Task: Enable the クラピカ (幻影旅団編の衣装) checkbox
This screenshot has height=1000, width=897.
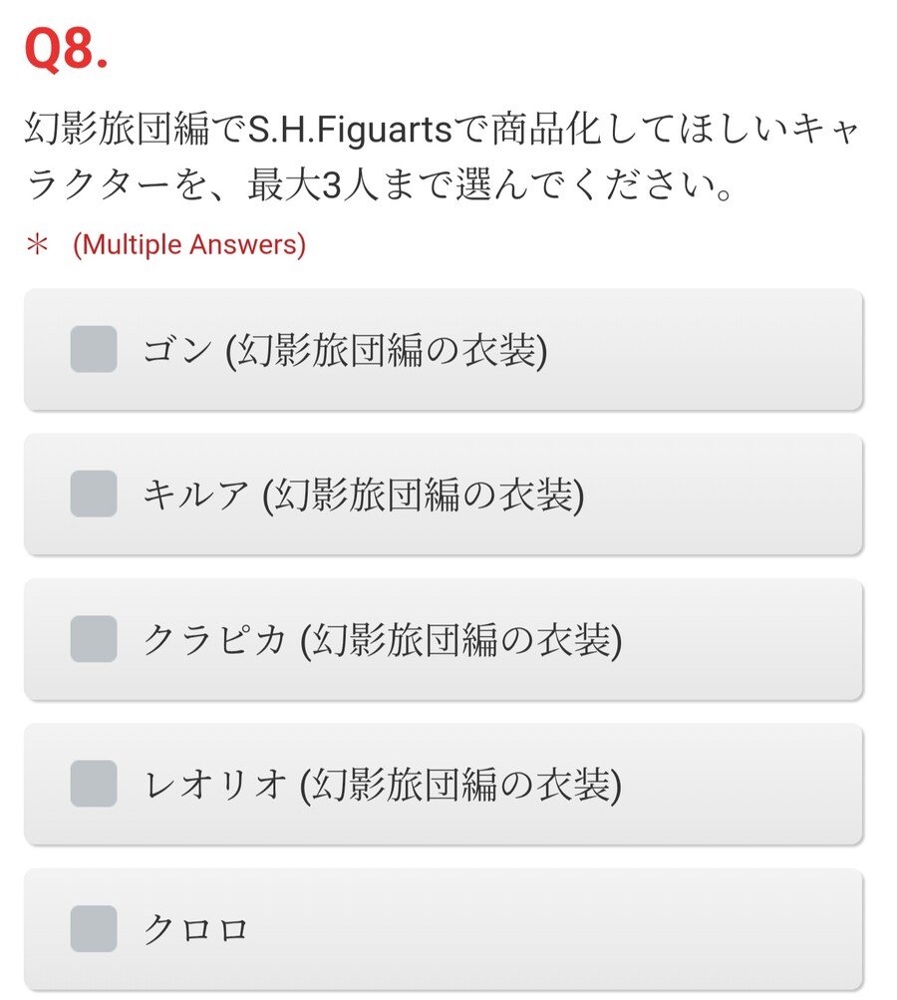Action: (94, 639)
